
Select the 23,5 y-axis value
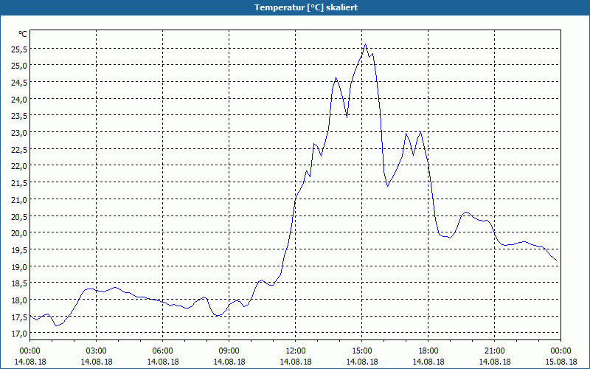[x=19, y=116]
